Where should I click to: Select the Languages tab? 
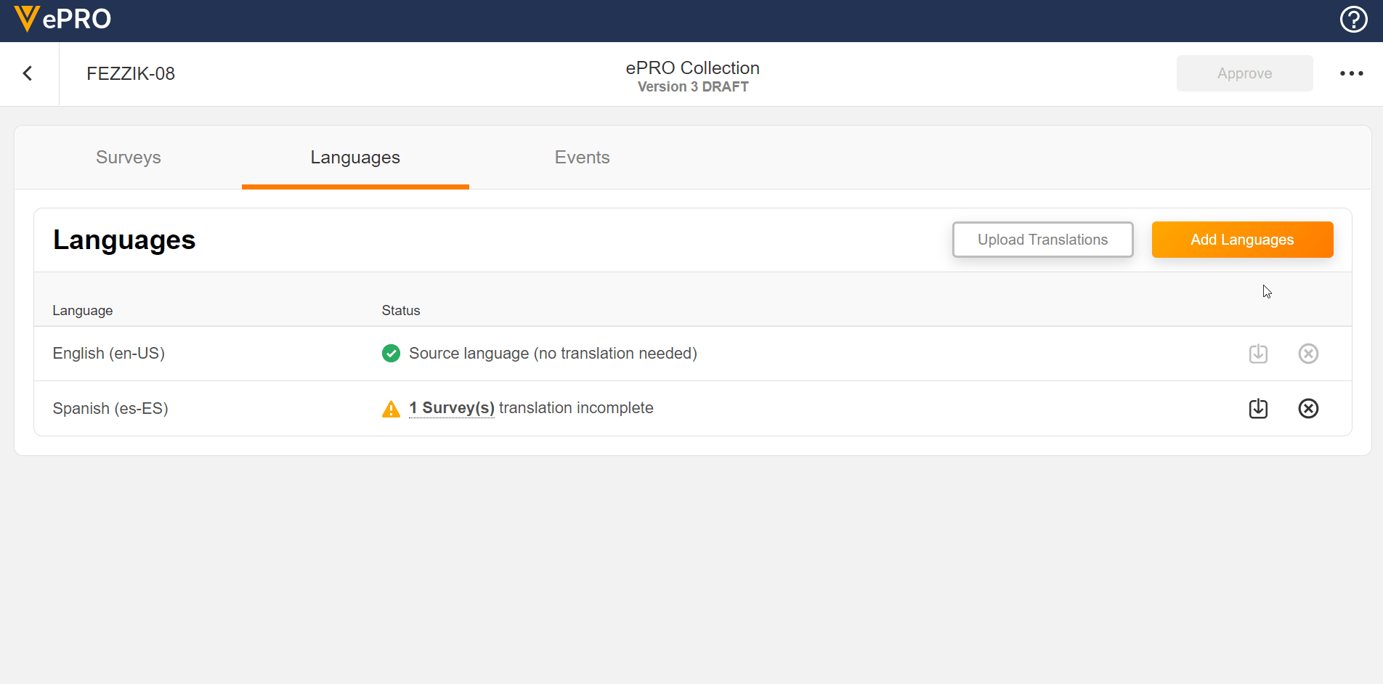[355, 158]
